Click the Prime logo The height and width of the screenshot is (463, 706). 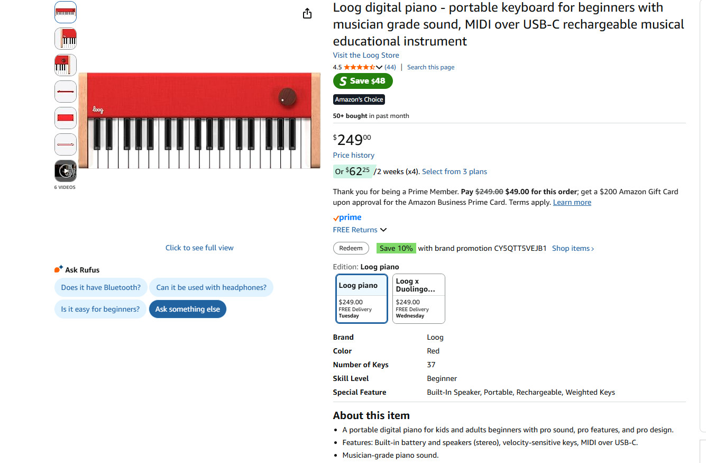tap(347, 217)
